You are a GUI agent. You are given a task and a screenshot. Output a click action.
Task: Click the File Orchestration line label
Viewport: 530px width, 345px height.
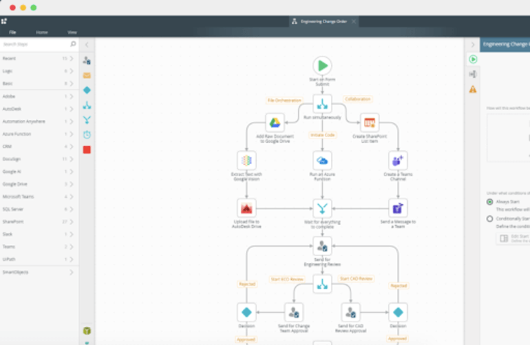[284, 101]
